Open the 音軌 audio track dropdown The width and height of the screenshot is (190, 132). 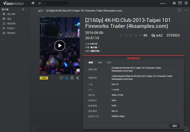pyautogui.click(x=96, y=51)
